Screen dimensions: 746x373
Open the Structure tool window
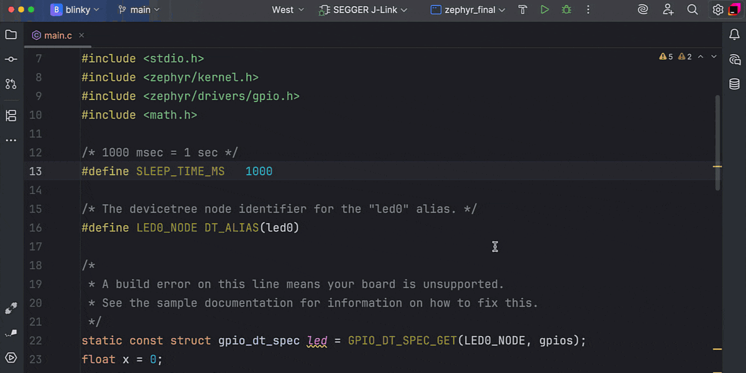click(x=11, y=116)
